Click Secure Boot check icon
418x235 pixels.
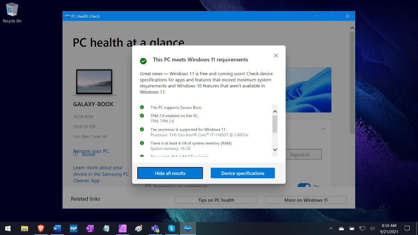142,107
